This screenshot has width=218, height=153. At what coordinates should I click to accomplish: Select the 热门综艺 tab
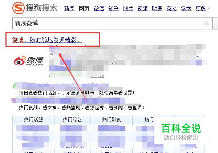pos(72,120)
